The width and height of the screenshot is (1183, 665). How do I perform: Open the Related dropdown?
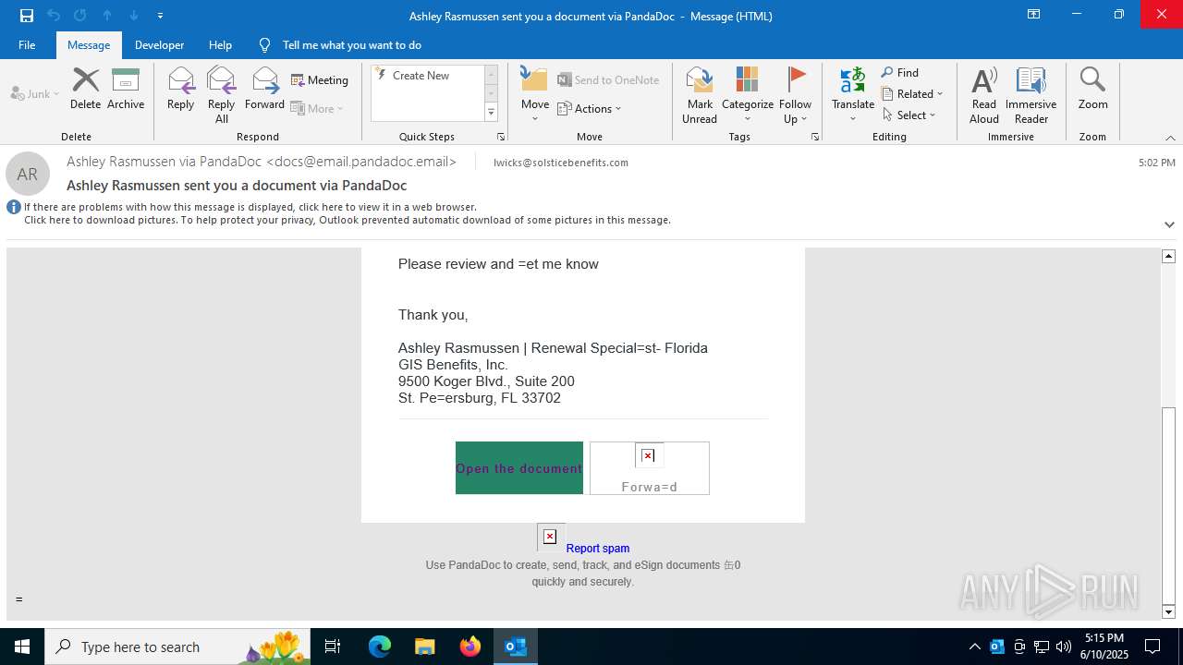tap(912, 94)
